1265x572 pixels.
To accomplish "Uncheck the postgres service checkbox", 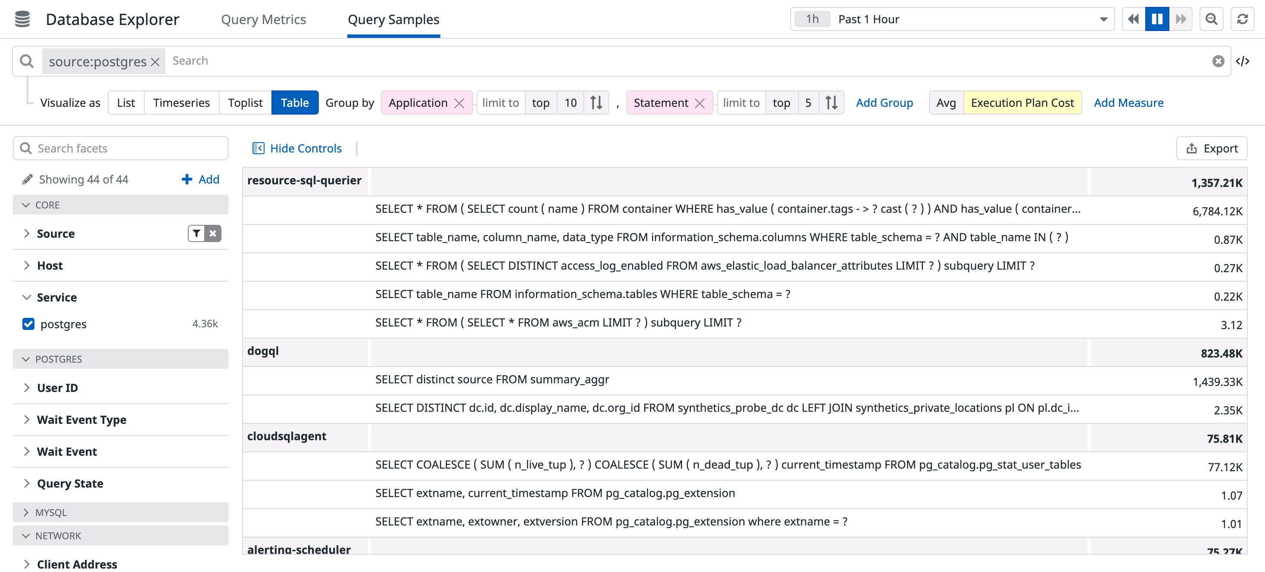I will [28, 324].
